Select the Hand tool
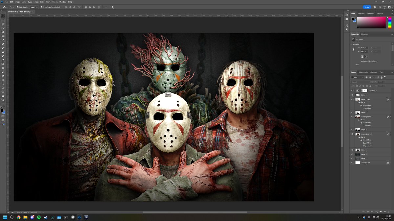The height and width of the screenshot is (221, 394). [x=3, y=96]
